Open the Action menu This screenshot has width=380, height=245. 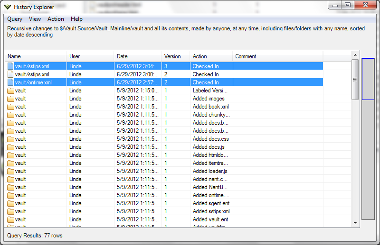click(x=56, y=19)
